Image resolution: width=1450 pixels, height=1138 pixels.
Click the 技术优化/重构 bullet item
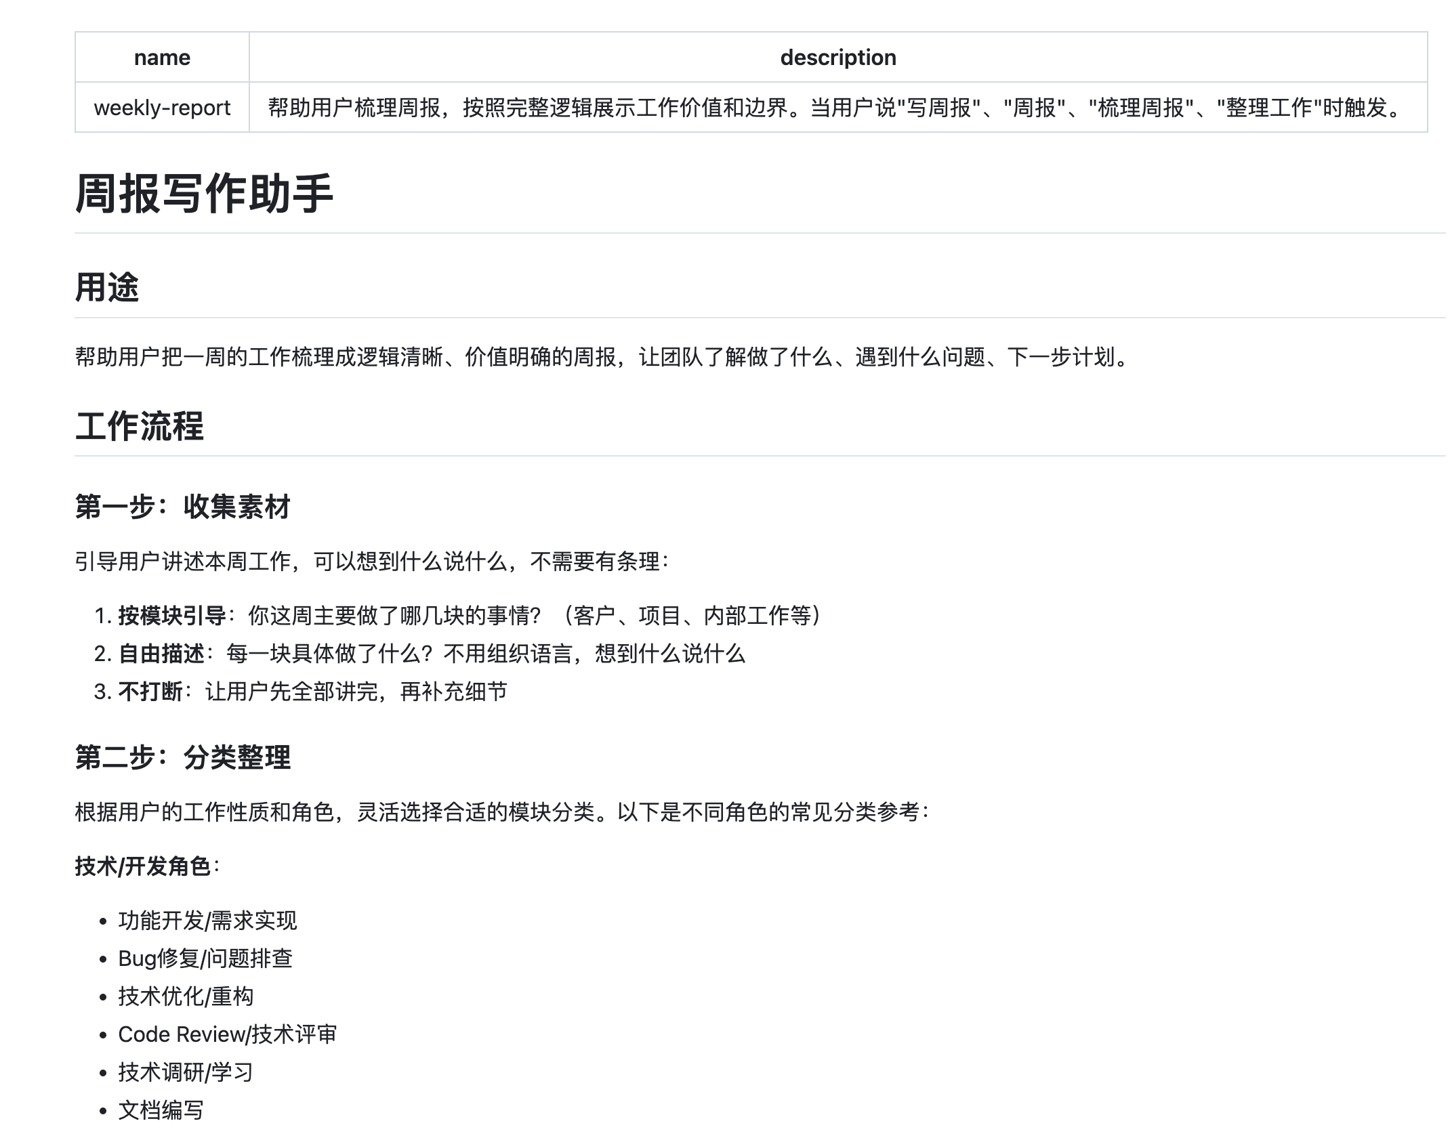point(186,996)
